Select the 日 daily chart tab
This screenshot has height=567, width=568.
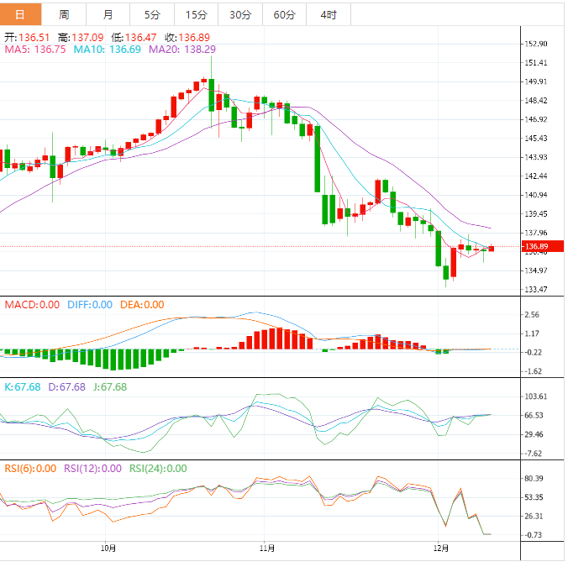(21, 15)
